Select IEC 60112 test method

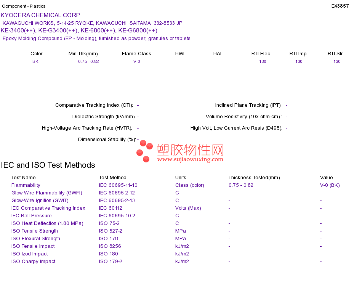click(111, 208)
